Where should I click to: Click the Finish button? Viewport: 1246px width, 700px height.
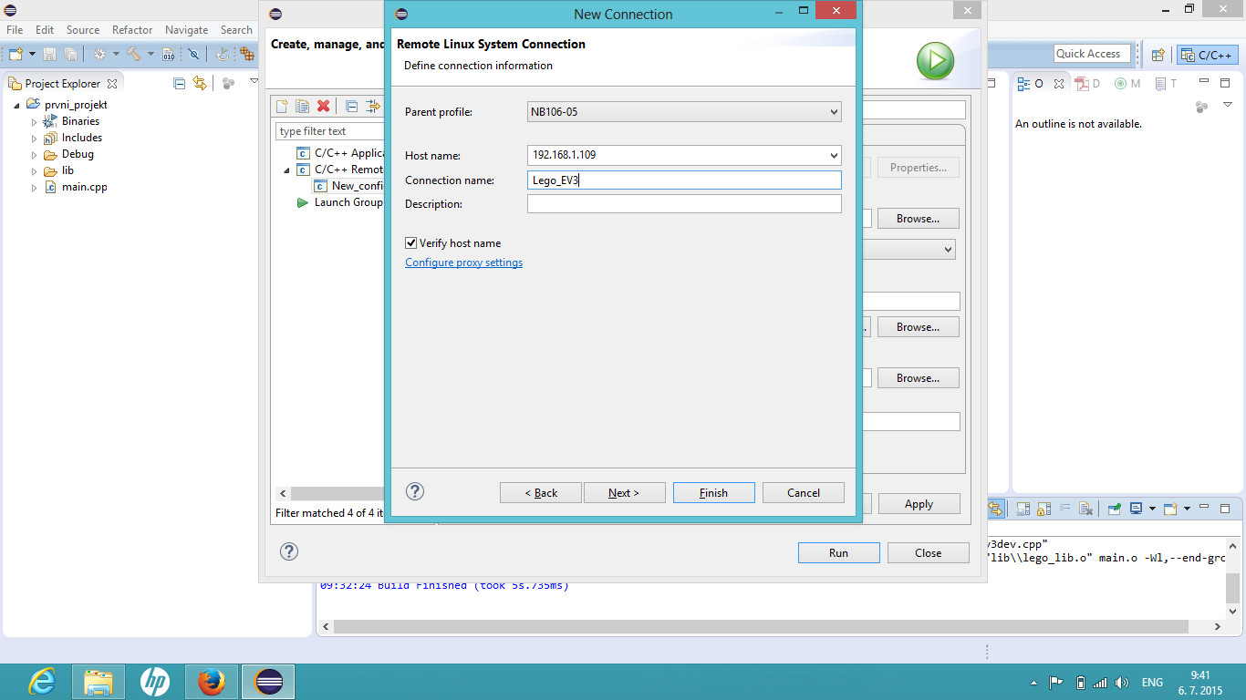(713, 493)
